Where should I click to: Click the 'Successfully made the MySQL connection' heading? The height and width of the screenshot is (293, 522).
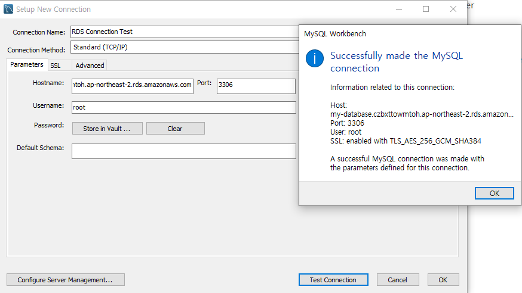point(397,62)
